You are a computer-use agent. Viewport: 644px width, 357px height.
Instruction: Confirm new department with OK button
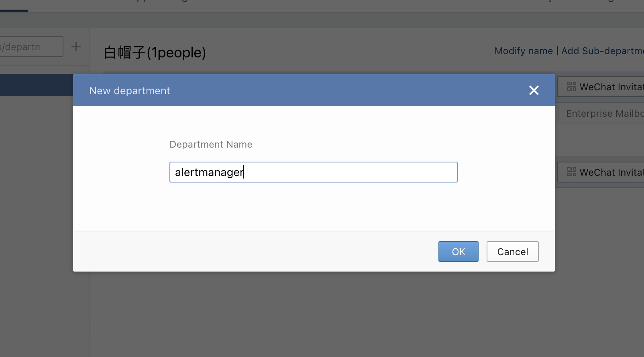458,252
